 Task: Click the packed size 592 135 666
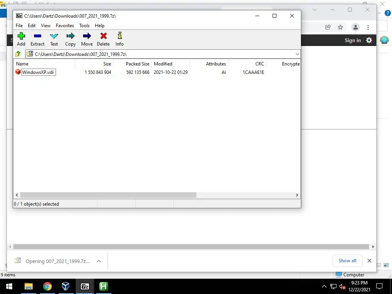click(x=138, y=72)
